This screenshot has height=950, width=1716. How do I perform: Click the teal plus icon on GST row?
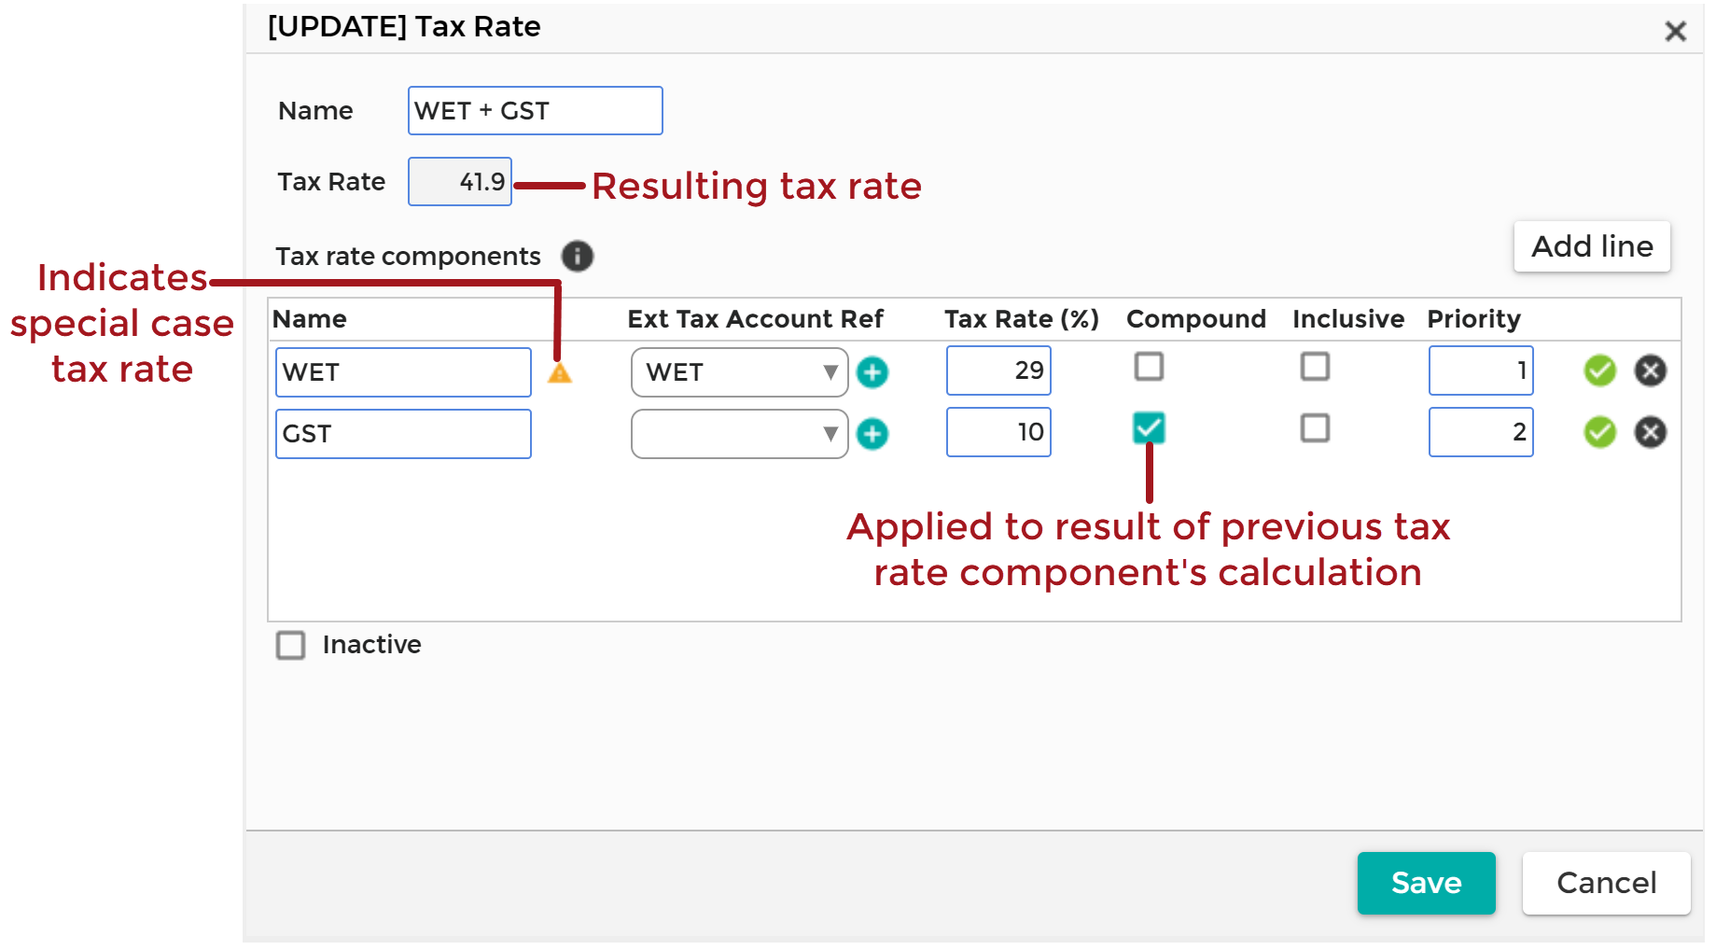click(x=872, y=434)
